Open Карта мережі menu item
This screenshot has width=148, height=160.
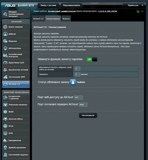tap(16, 27)
